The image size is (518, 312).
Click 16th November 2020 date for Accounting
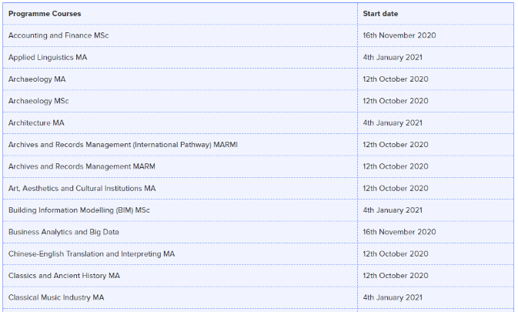399,35
